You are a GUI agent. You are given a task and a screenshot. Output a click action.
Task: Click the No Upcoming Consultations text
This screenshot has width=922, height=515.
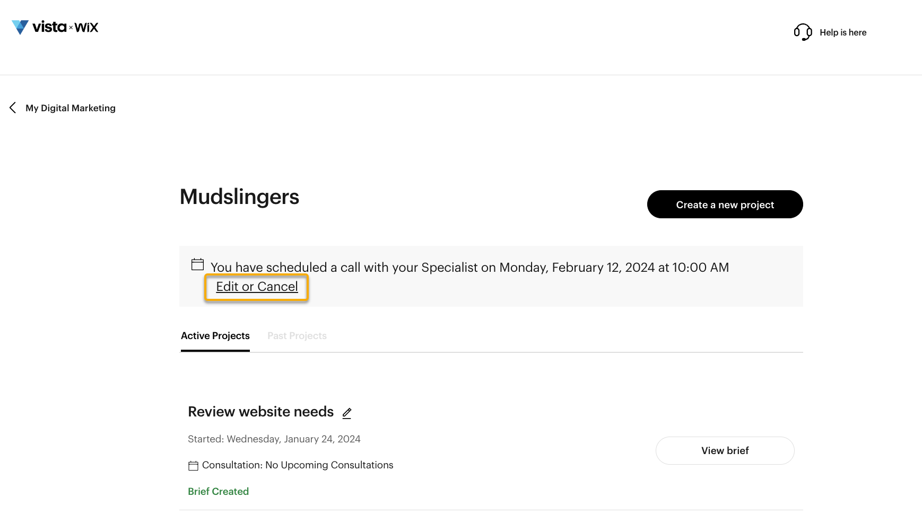pos(329,465)
